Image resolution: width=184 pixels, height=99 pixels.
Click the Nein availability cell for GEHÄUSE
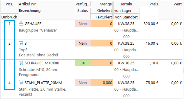pos(83,24)
